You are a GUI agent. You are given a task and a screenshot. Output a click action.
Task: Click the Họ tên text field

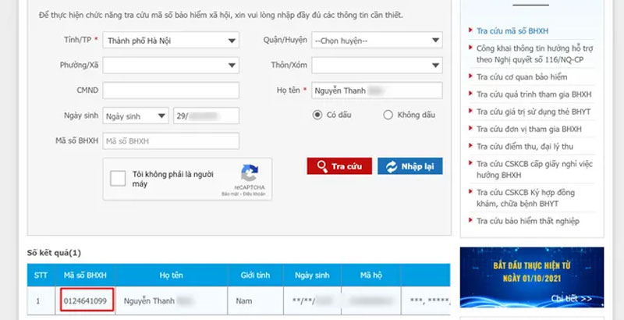(378, 91)
